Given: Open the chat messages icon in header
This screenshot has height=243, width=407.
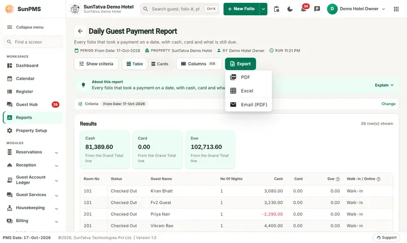Looking at the screenshot, I should pyautogui.click(x=317, y=9).
